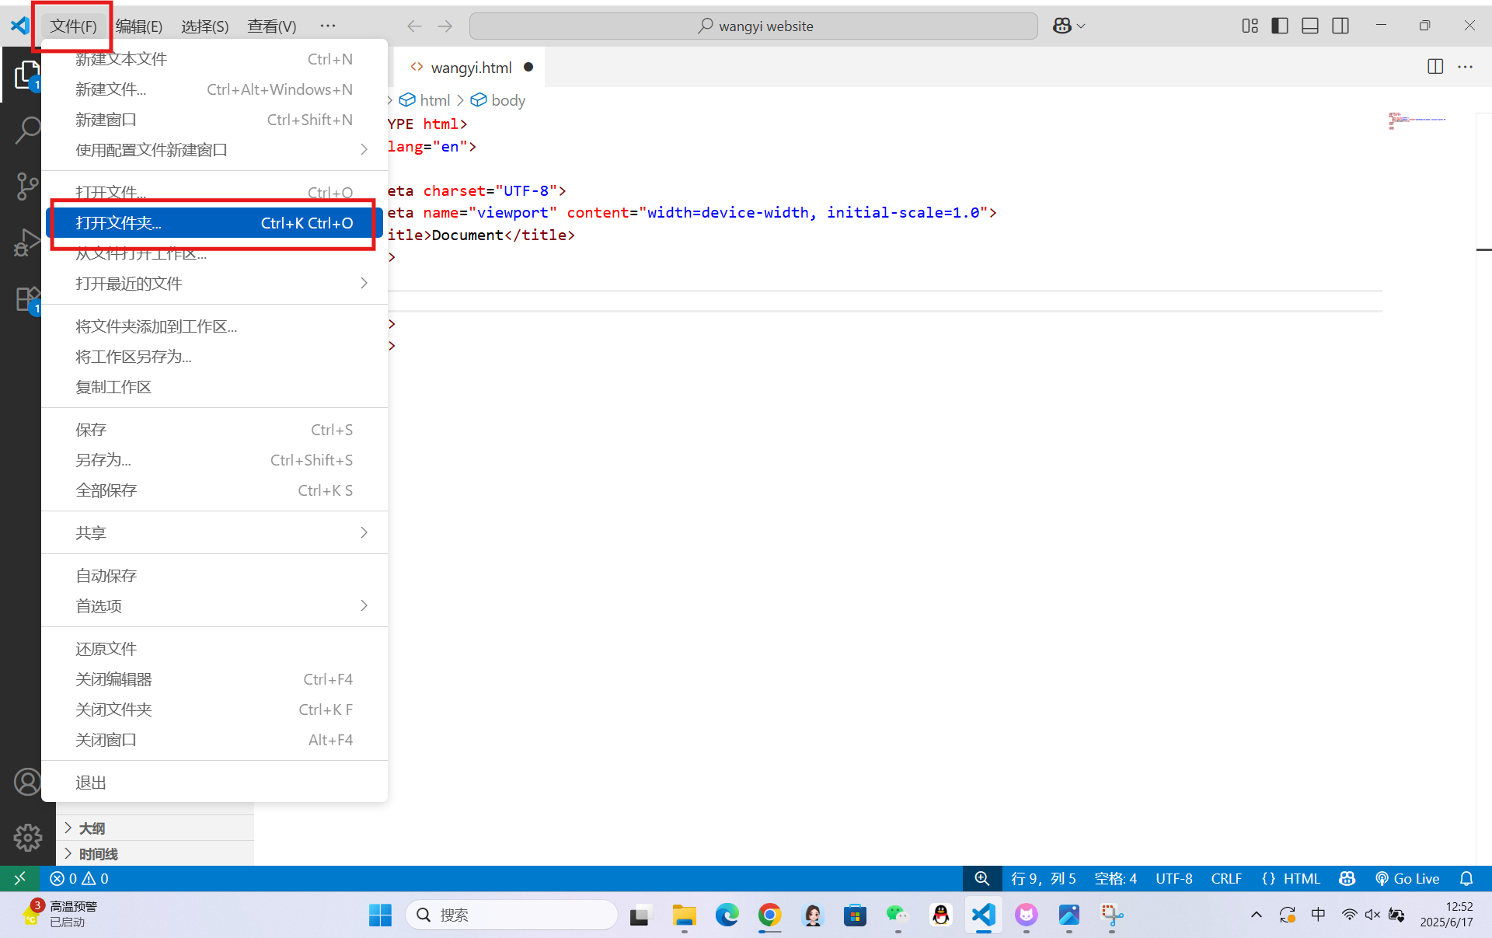Open the Search view in activity bar
Image resolution: width=1492 pixels, height=938 pixels.
[x=26, y=131]
